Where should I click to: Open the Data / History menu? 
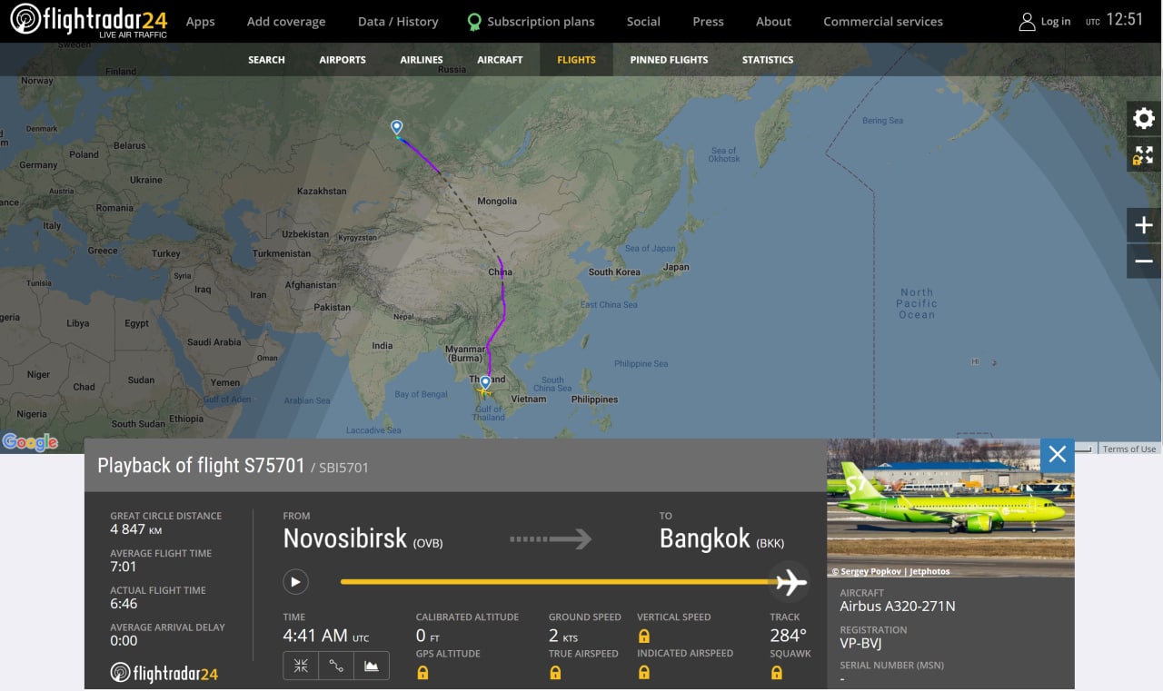398,21
